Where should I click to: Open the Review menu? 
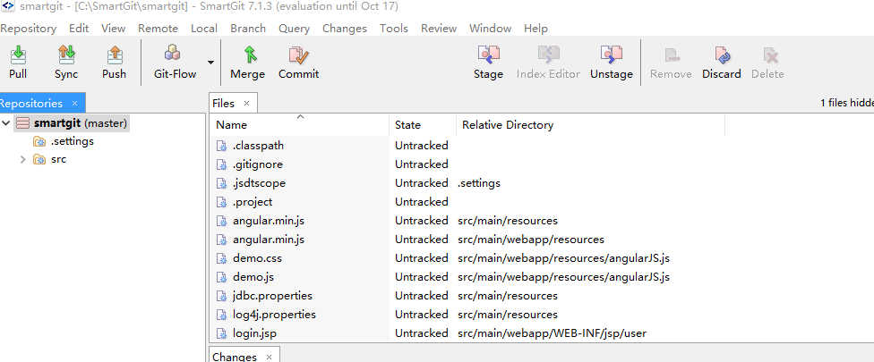pyautogui.click(x=439, y=29)
